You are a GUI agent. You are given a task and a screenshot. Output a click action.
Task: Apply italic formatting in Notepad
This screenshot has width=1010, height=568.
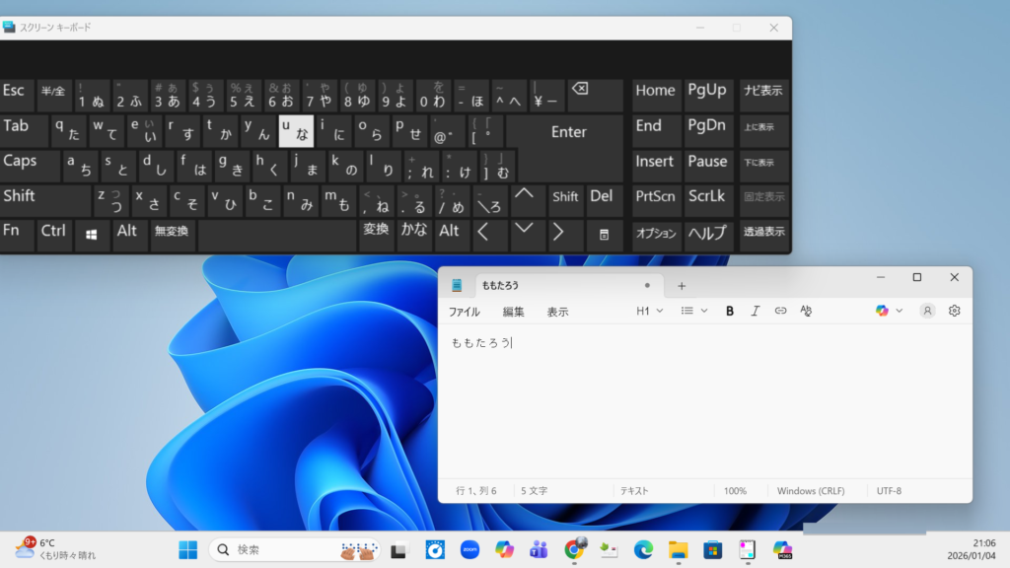coord(756,311)
